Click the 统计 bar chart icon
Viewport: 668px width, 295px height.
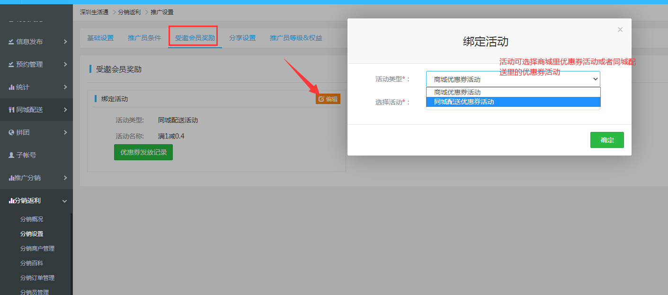click(11, 87)
